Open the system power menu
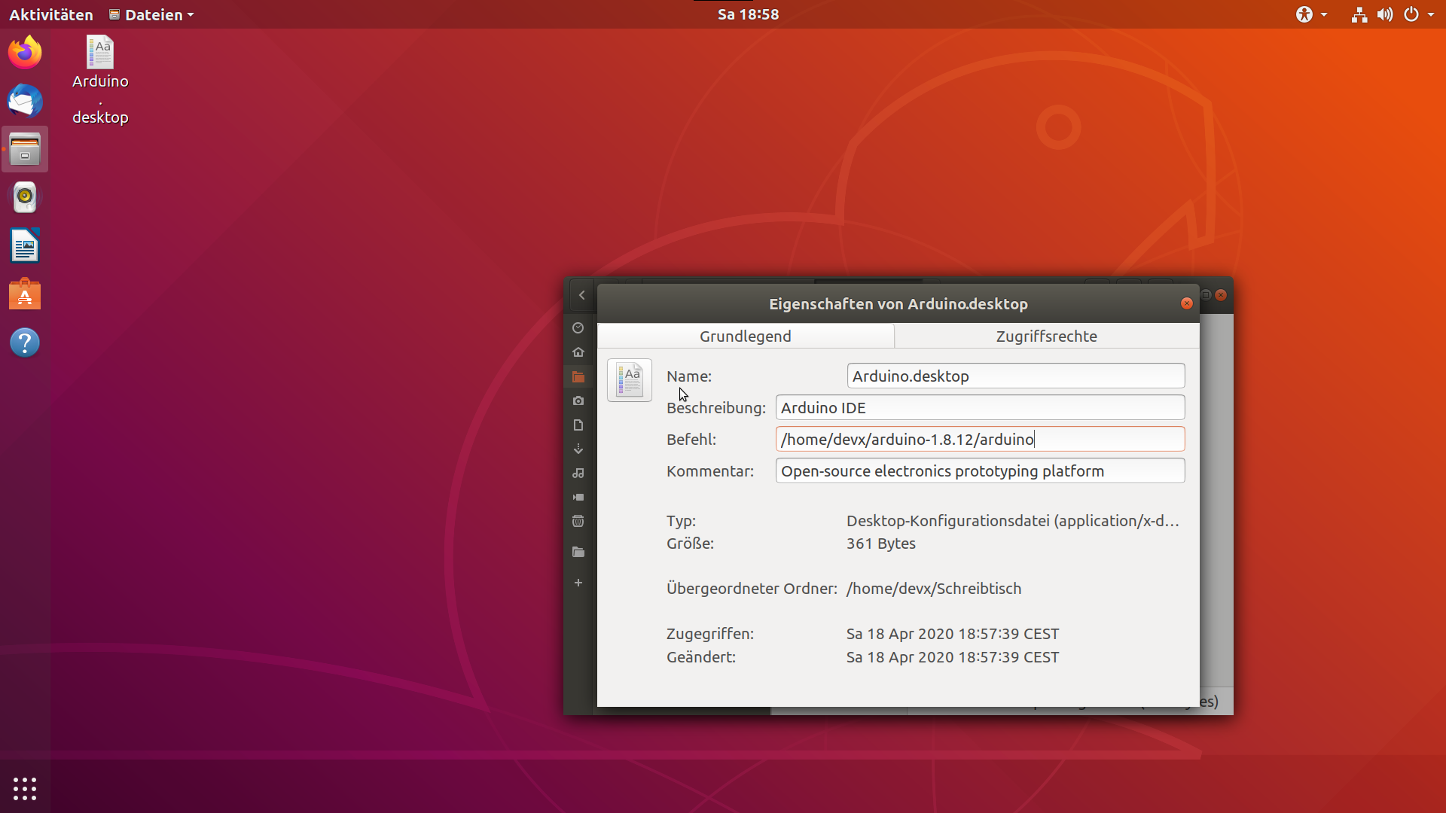The height and width of the screenshot is (813, 1446). pyautogui.click(x=1419, y=14)
